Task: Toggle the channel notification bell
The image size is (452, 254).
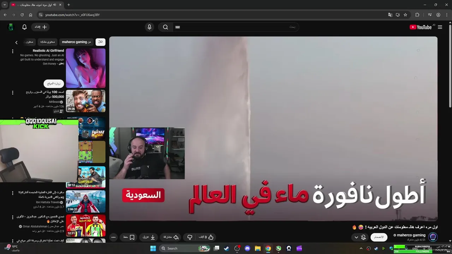Action: [x=363, y=237]
